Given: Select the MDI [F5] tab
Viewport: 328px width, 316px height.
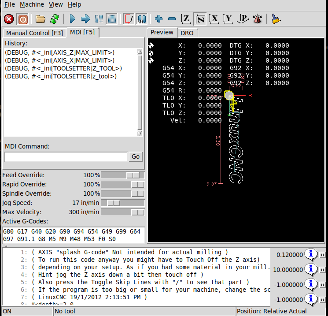Looking at the screenshot, I should pyautogui.click(x=82, y=33).
